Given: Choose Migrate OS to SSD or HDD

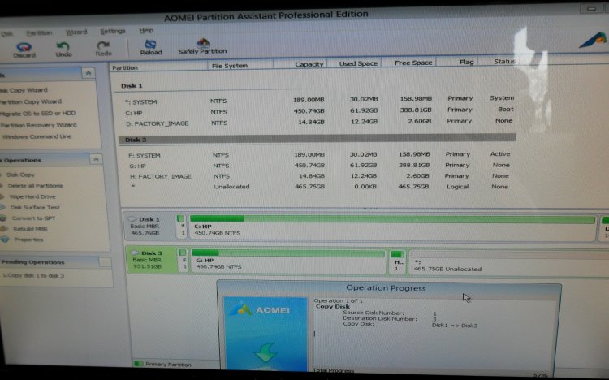Looking at the screenshot, I should tap(37, 114).
